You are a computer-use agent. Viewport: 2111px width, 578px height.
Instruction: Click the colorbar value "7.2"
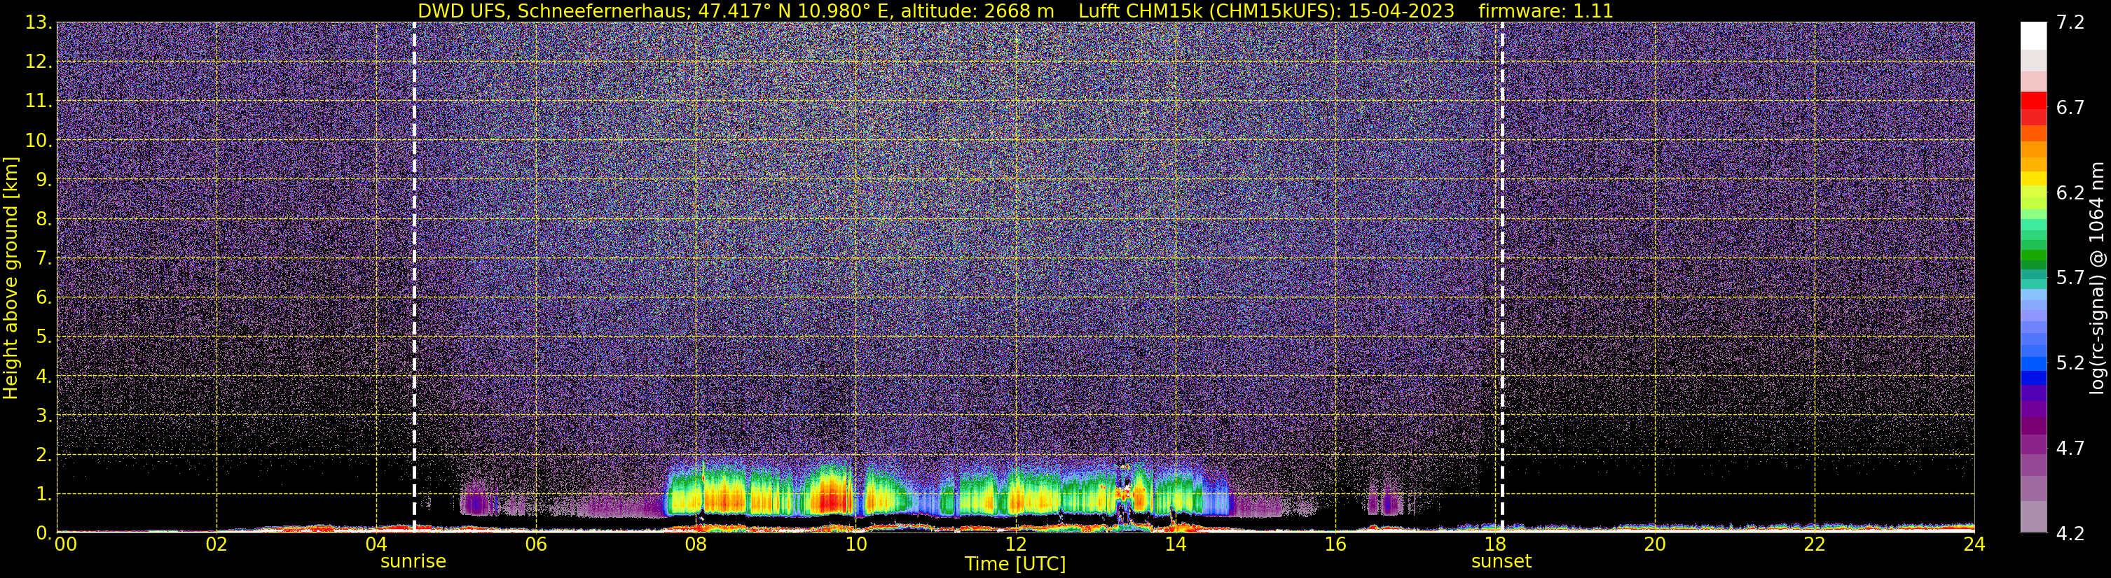(x=2070, y=22)
